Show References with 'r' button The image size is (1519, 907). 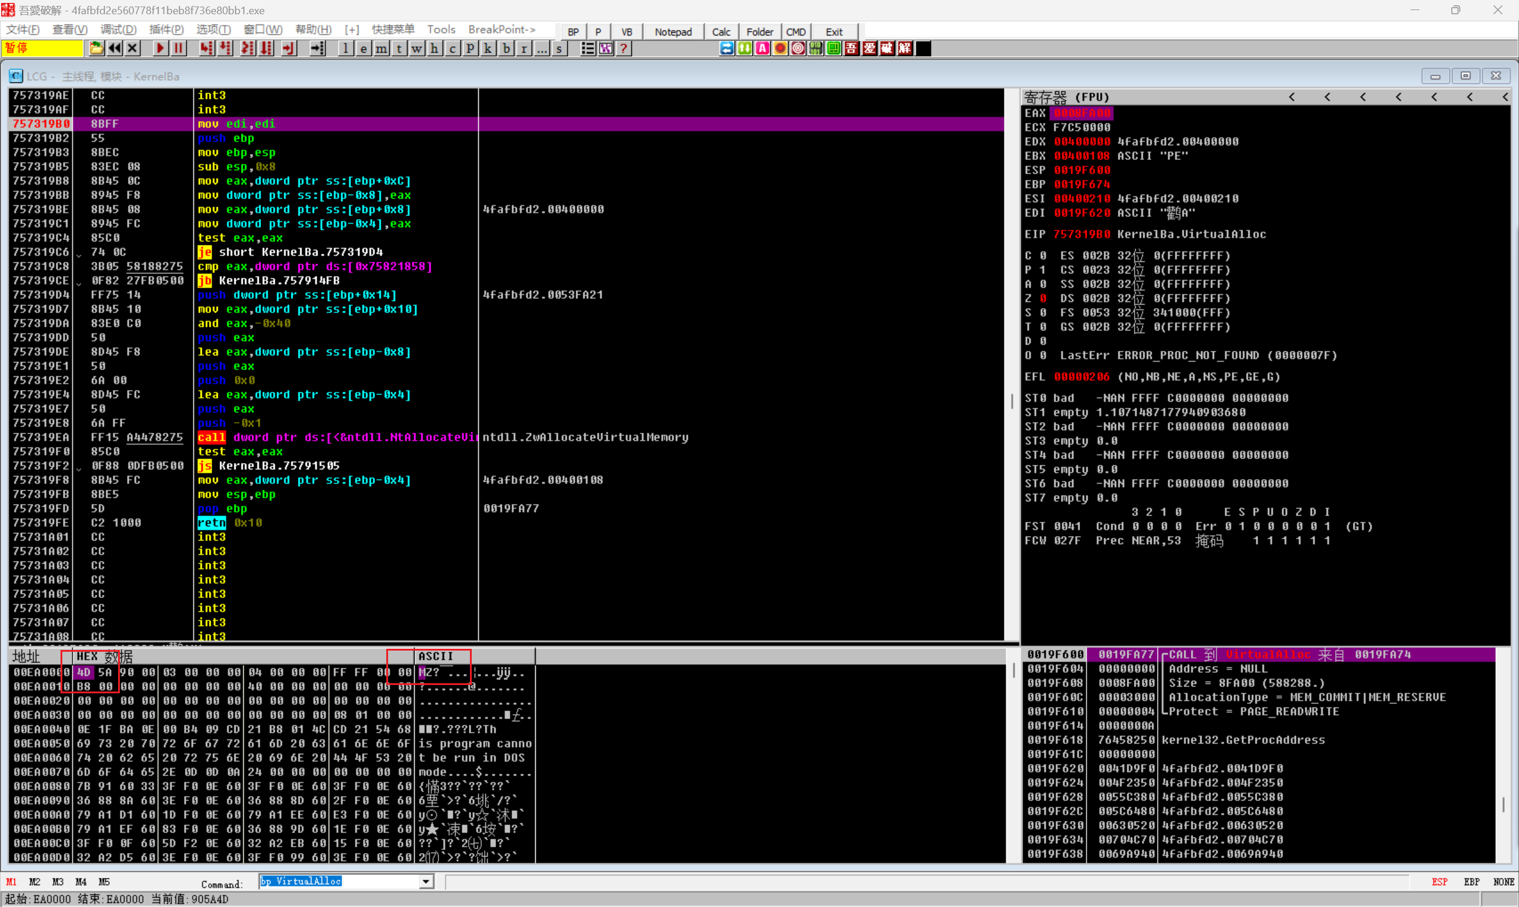tap(524, 48)
